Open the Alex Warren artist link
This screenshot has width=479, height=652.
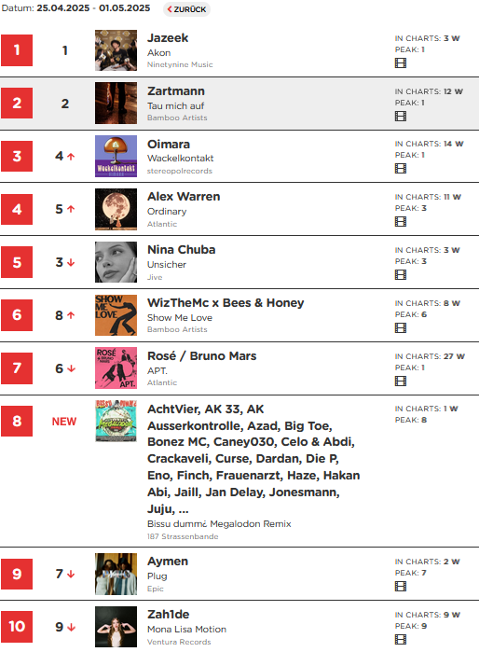click(x=184, y=196)
